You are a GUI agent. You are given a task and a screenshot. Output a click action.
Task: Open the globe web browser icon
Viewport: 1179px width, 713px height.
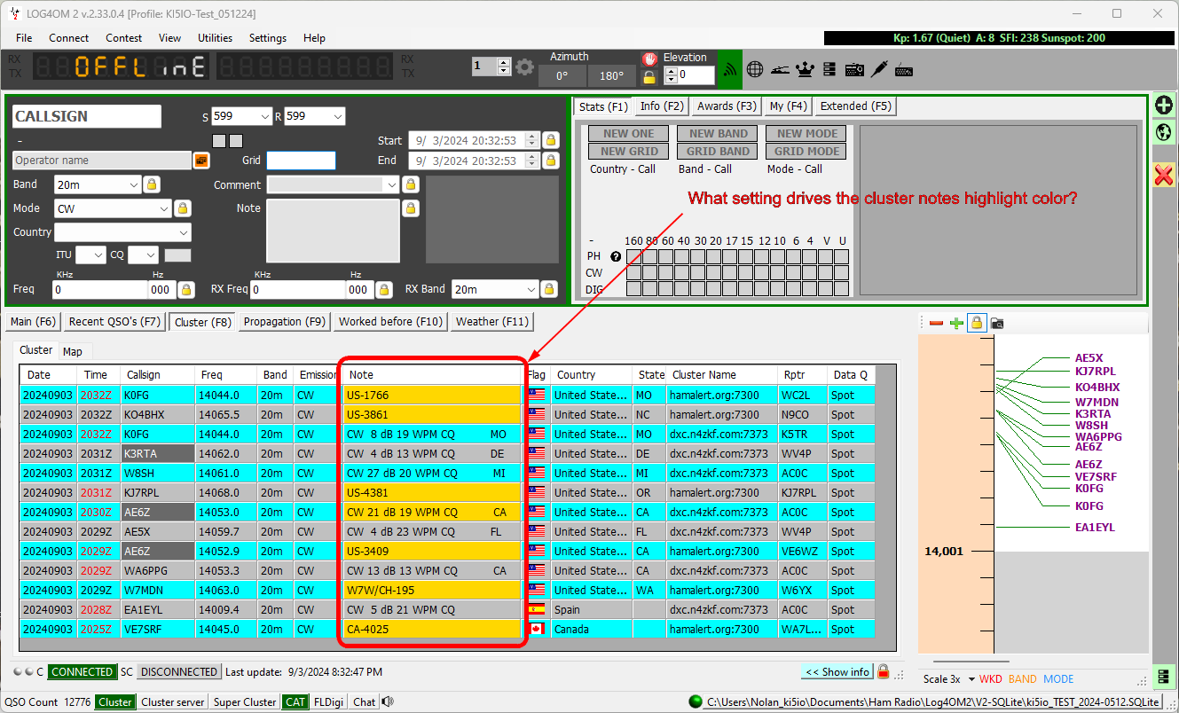(x=755, y=68)
